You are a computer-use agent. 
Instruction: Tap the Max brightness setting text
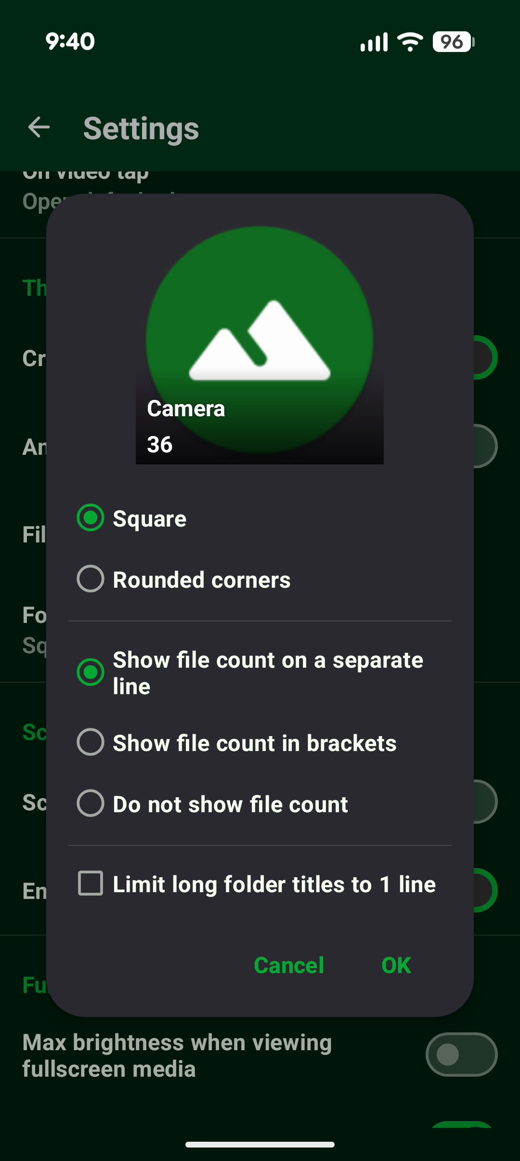(x=177, y=1055)
